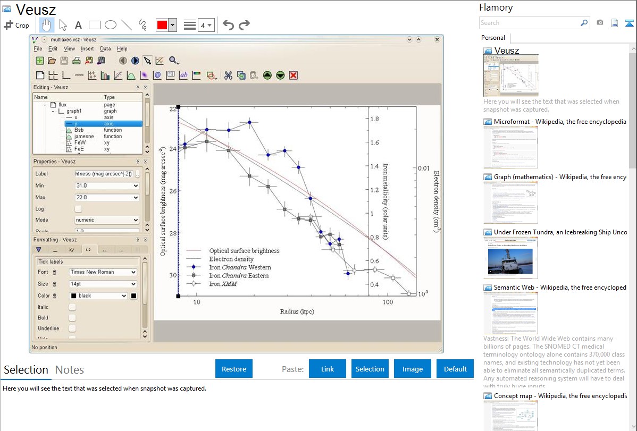637x431 pixels.
Task: Click the red color swatch
Action: pos(162,25)
